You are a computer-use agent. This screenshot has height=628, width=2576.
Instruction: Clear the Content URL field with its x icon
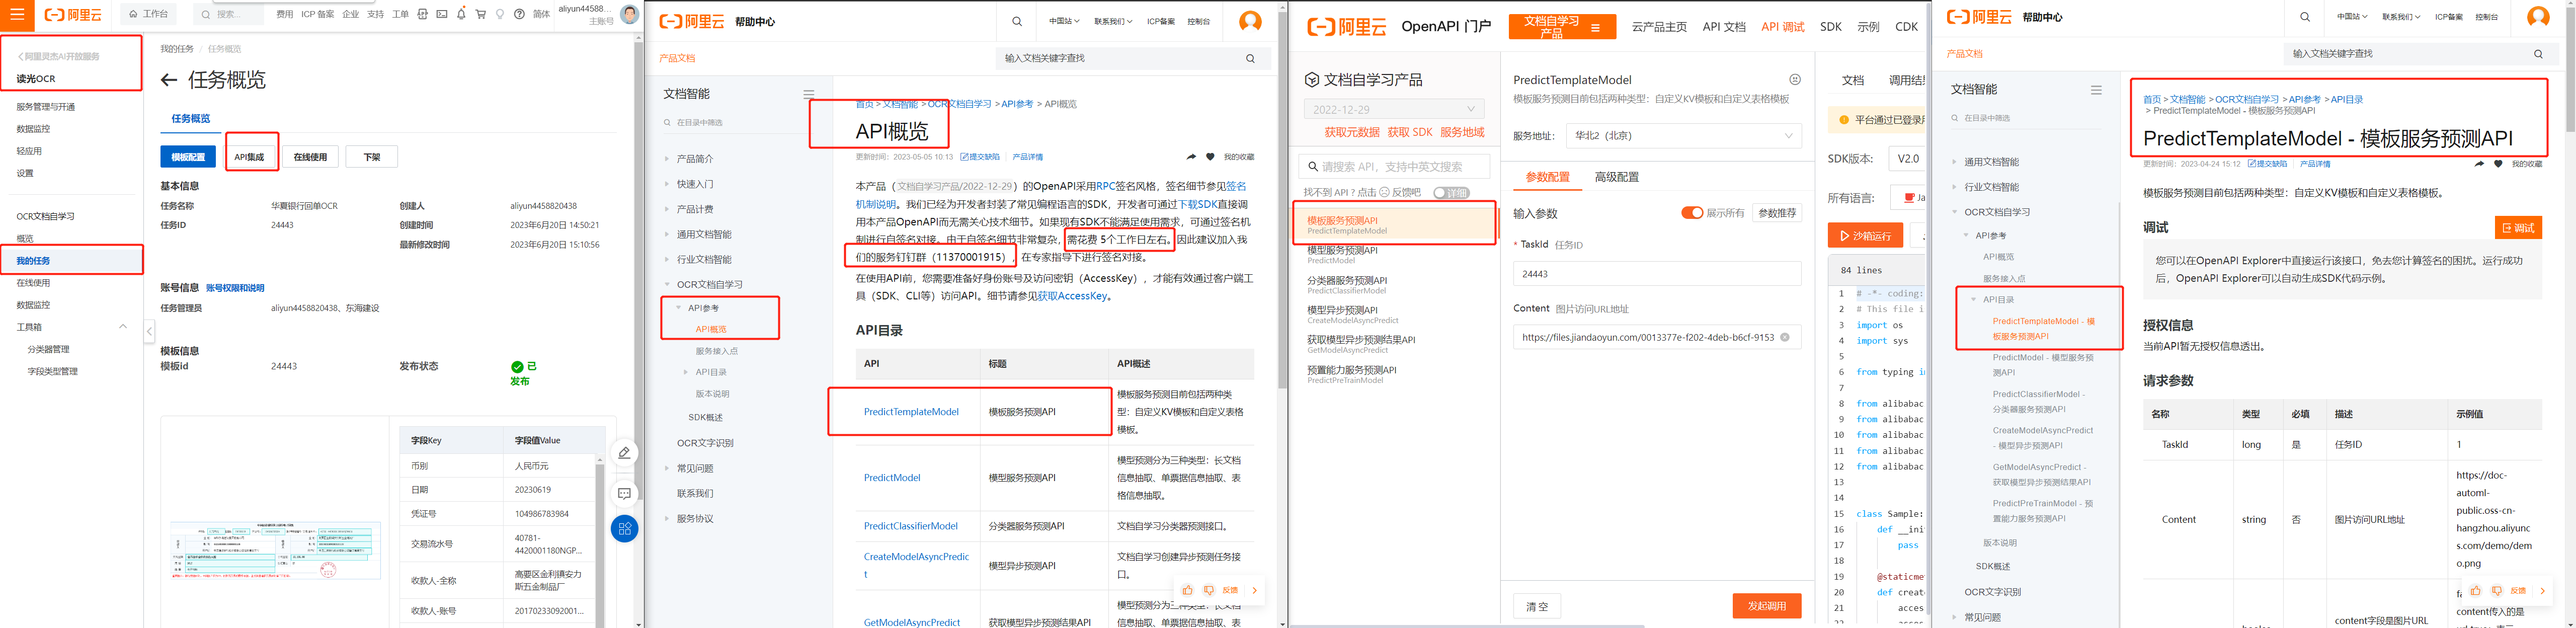(1784, 337)
